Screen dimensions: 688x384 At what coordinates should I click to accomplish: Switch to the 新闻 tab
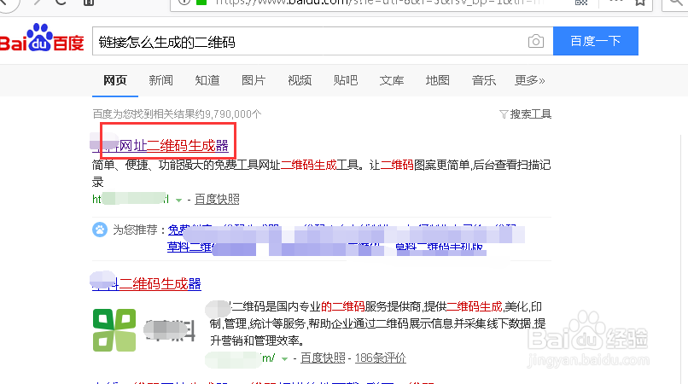pos(161,80)
